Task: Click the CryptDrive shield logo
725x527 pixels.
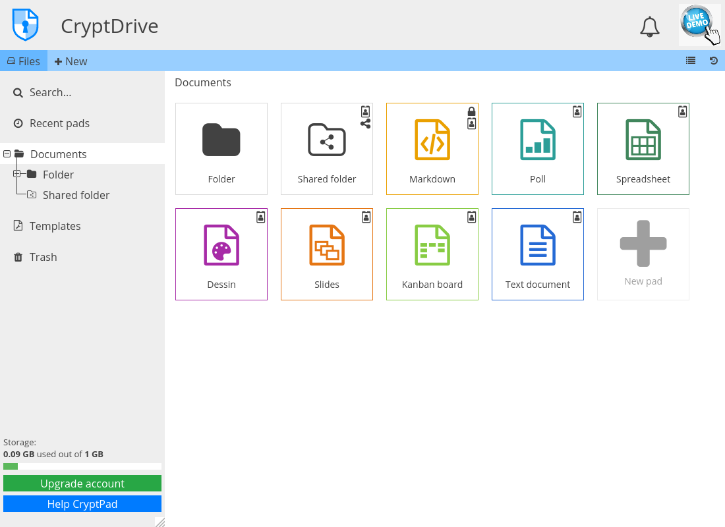Action: point(24,25)
